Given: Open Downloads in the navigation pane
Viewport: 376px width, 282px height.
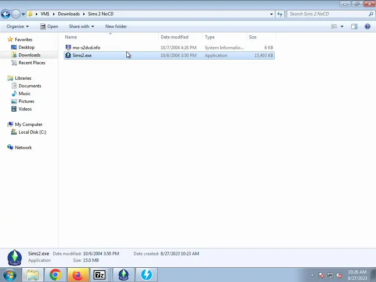Looking at the screenshot, I should click(x=29, y=55).
